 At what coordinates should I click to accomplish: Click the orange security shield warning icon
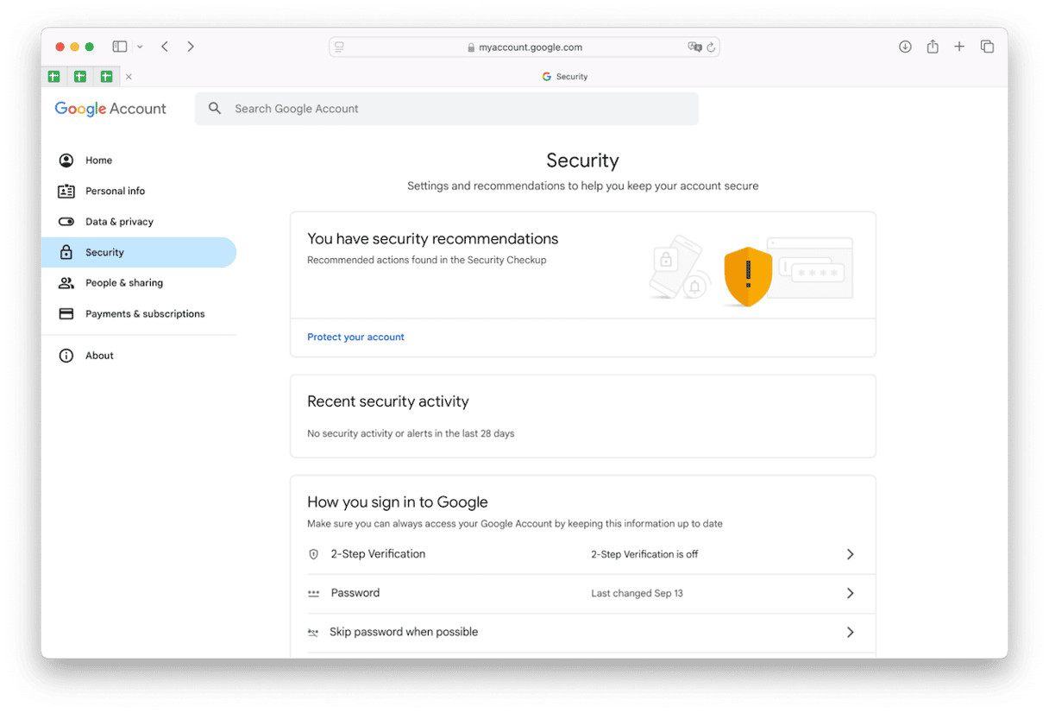[x=748, y=275]
